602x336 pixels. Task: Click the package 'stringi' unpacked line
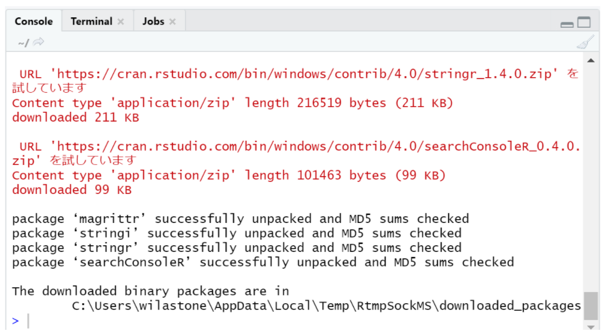click(237, 233)
